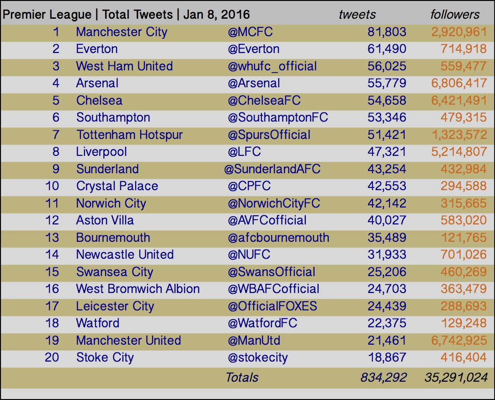Click the followers column header
The image size is (495, 400).
(455, 15)
